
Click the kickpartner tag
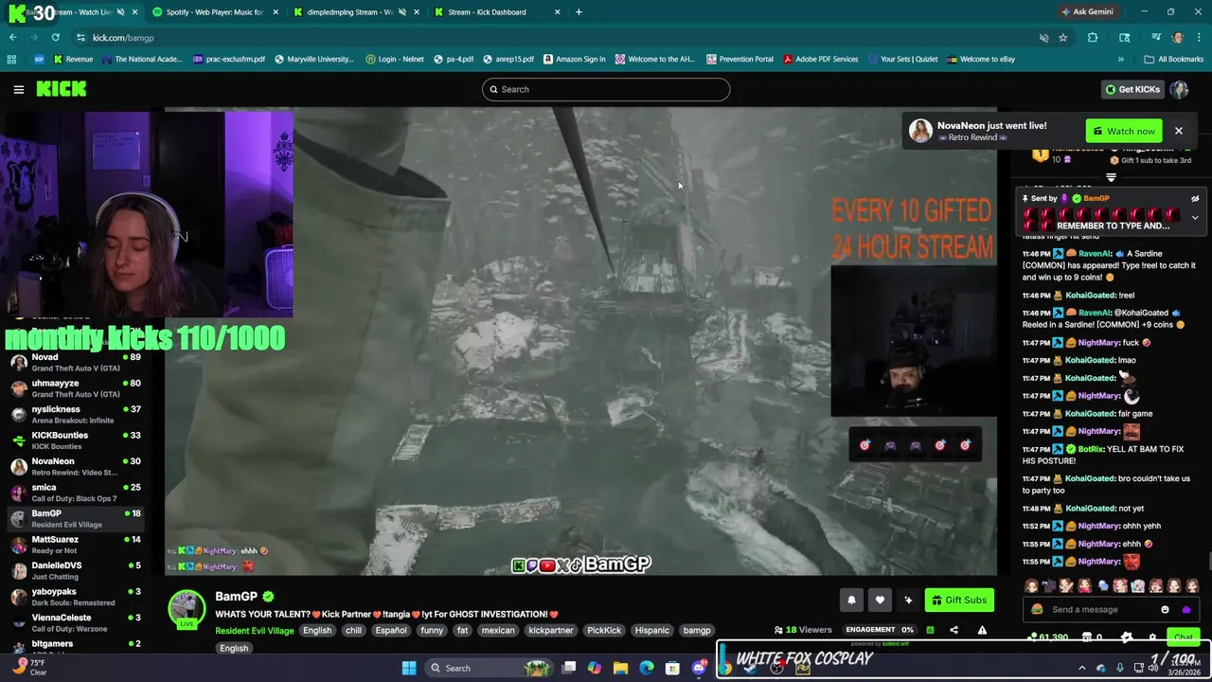pyautogui.click(x=551, y=631)
